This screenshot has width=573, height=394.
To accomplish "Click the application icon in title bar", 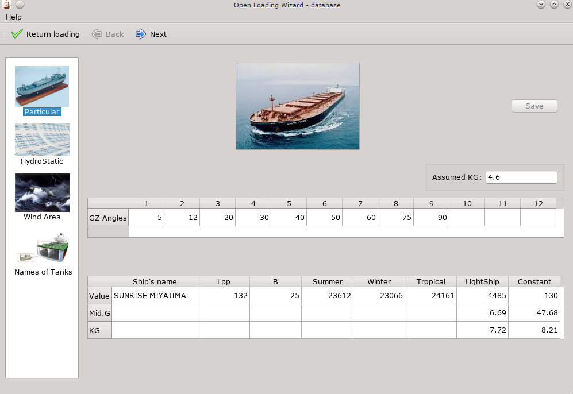I will [x=6, y=5].
